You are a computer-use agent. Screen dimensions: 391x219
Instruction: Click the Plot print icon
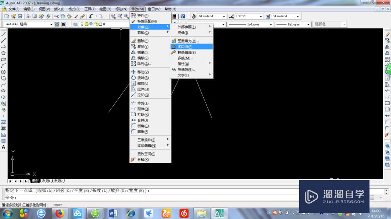tap(28, 16)
